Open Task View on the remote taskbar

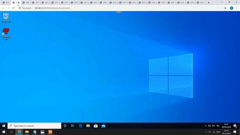tap(72, 126)
